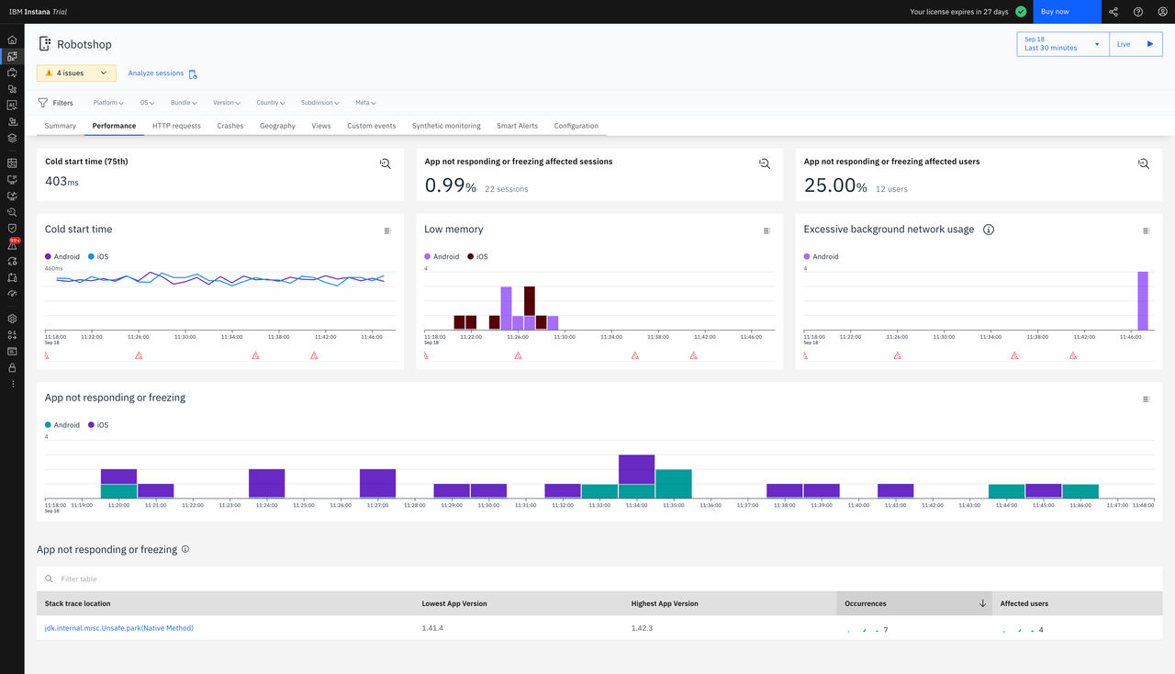Click the Analyze sessions link
The width and height of the screenshot is (1175, 674).
click(162, 73)
